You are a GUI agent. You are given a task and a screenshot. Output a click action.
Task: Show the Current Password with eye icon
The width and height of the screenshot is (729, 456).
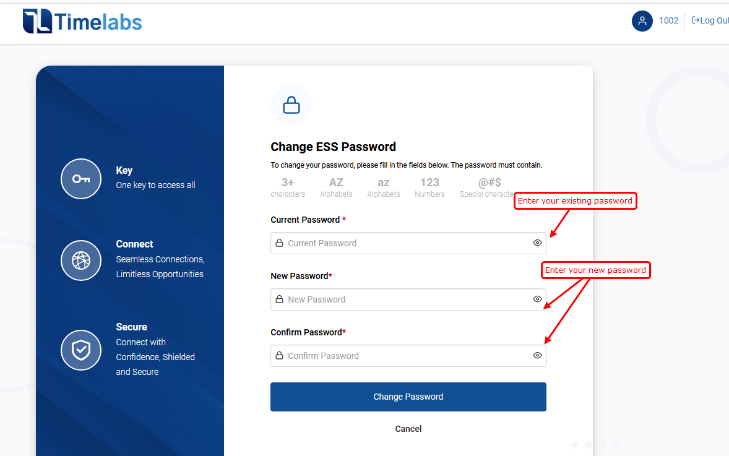(537, 243)
